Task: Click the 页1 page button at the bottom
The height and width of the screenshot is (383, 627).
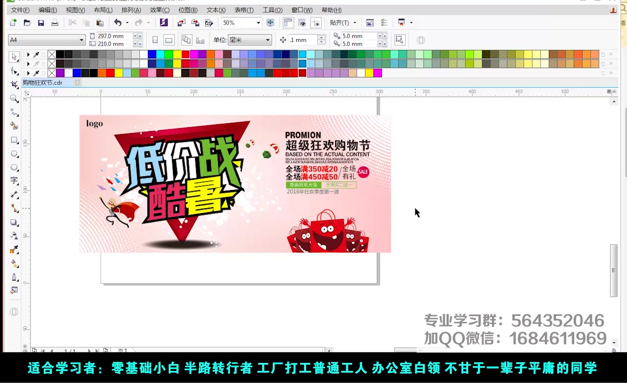Action: click(x=122, y=351)
